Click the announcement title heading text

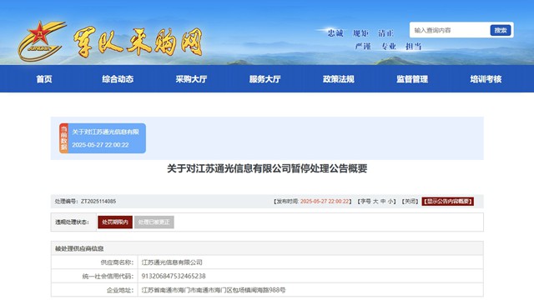[x=267, y=168]
